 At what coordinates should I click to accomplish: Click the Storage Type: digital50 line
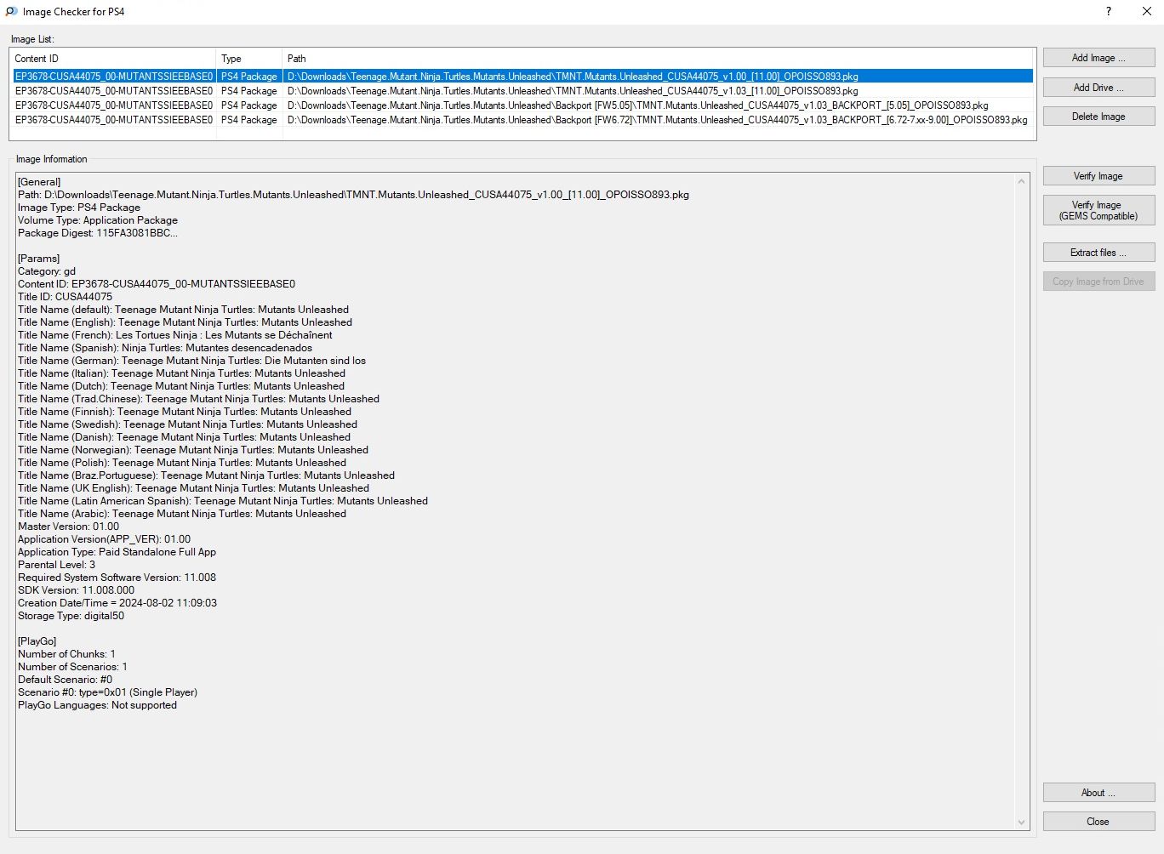[71, 616]
